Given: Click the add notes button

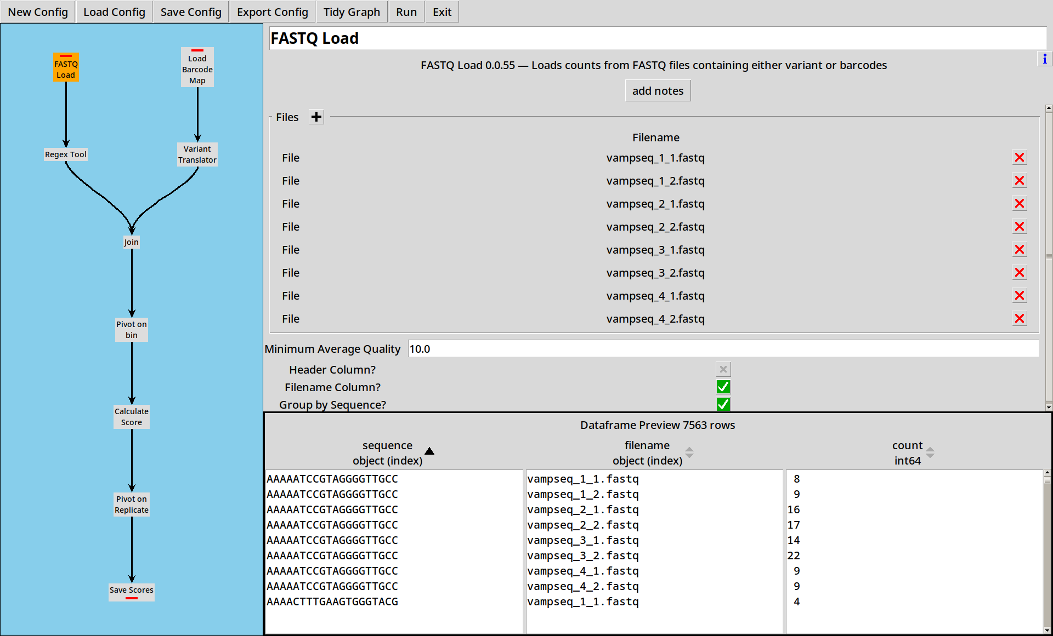Looking at the screenshot, I should pos(658,91).
